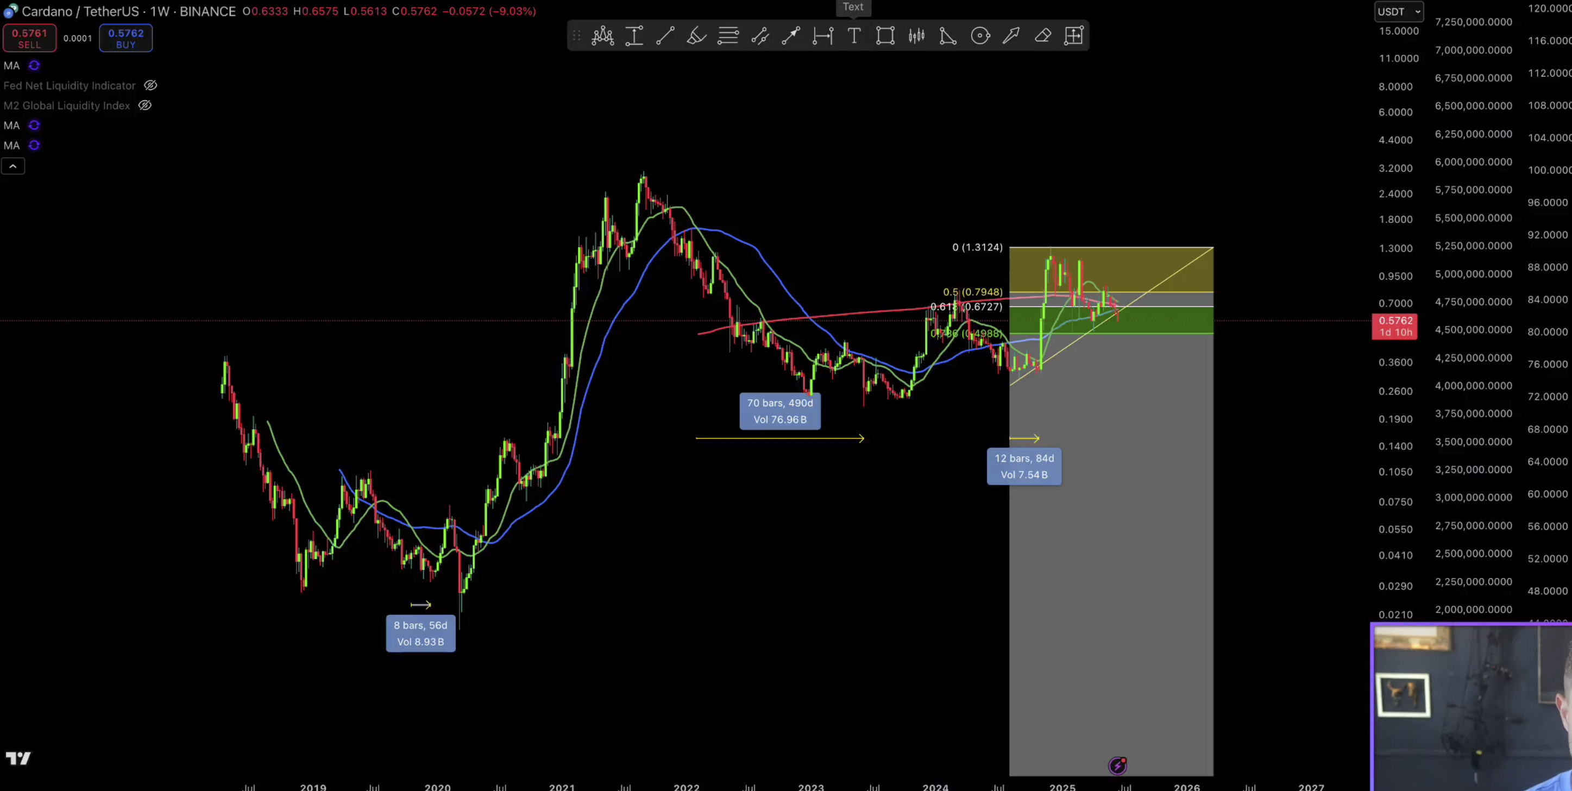
Task: Select the "70 bars, 490d" measurement label
Action: 780,411
